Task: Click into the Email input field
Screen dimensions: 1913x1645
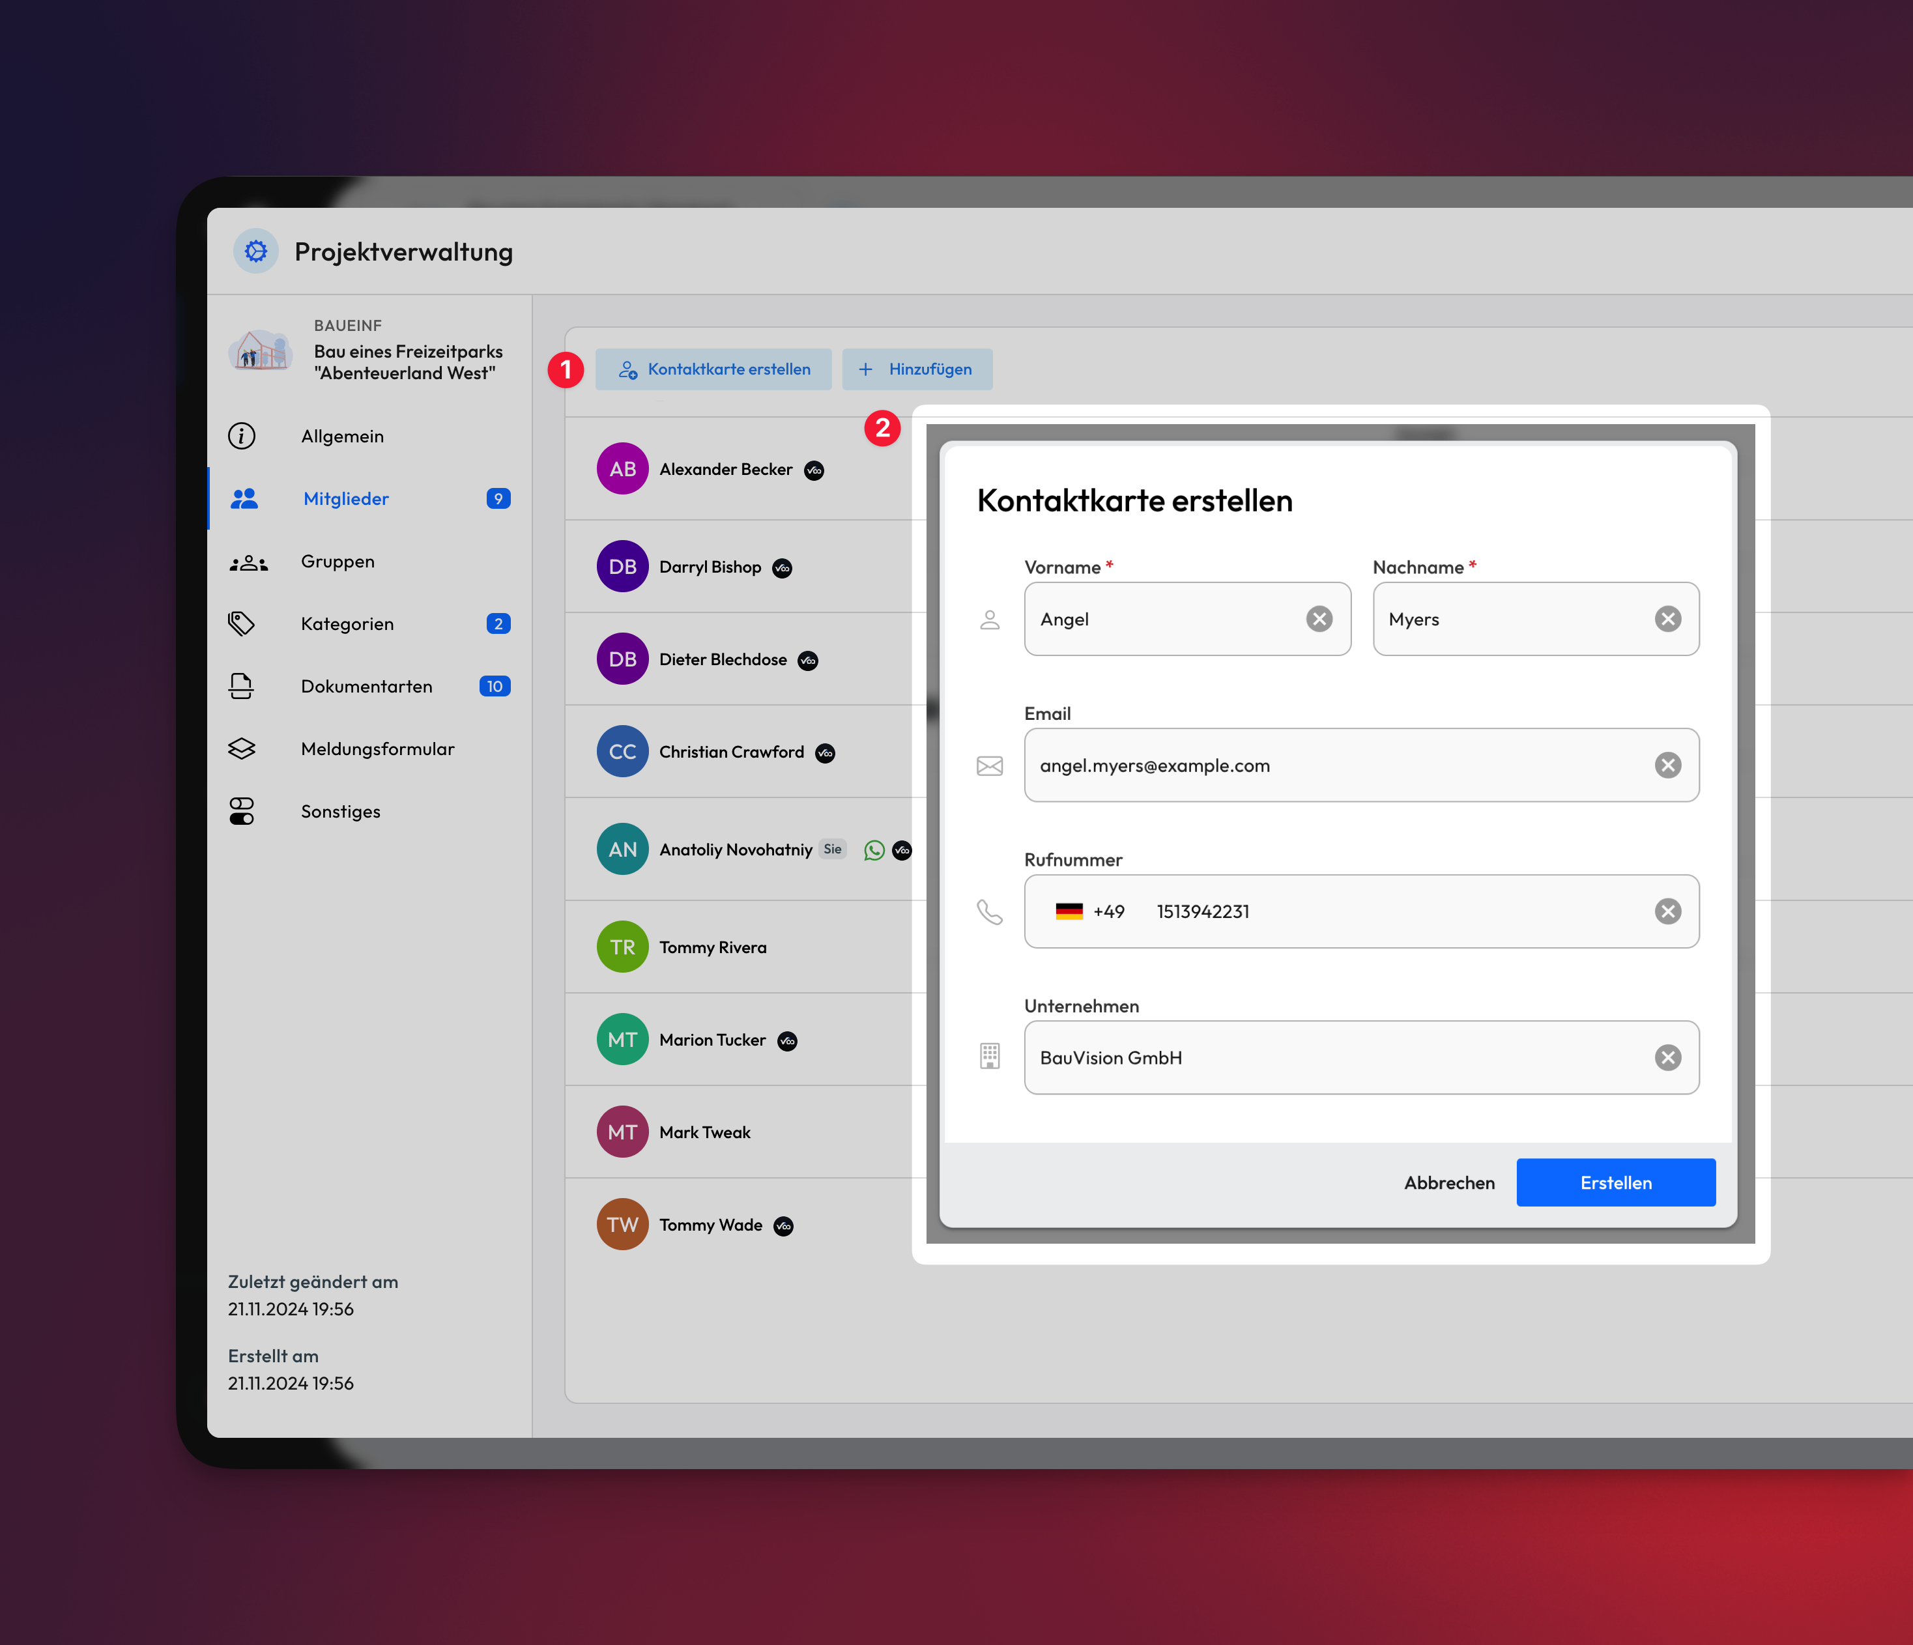Action: 1339,765
